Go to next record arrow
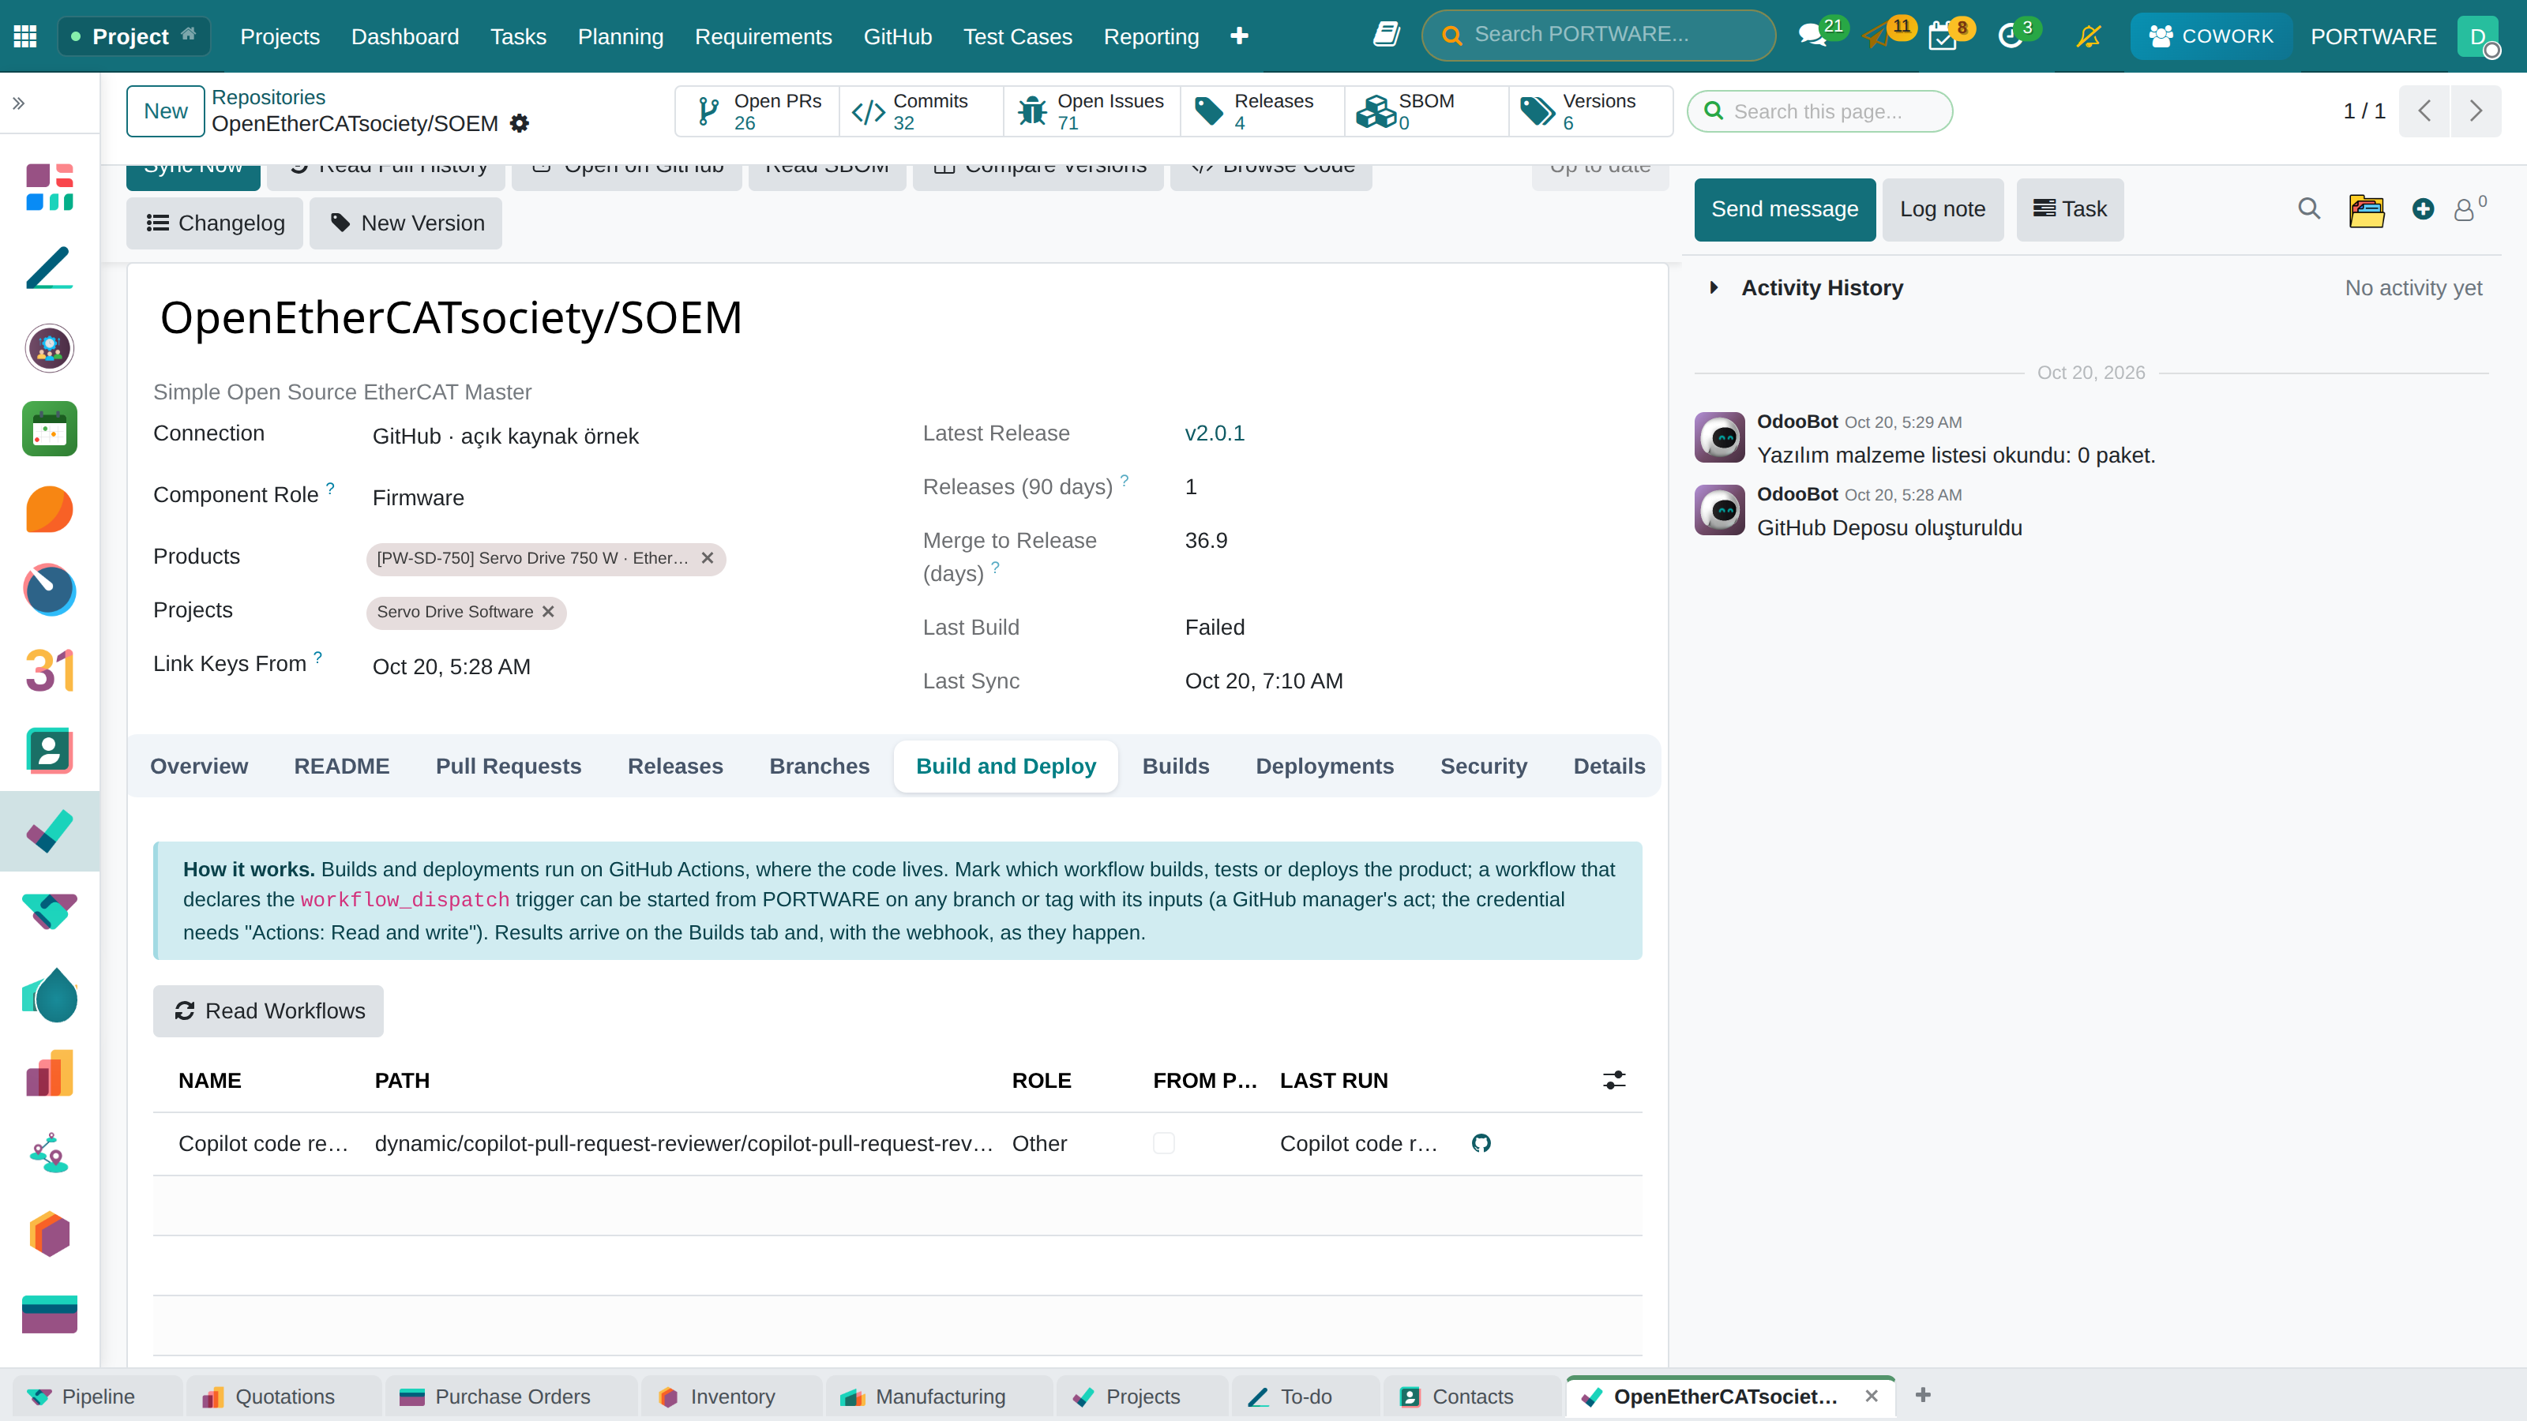Screen dimensions: 2527x1421 pyautogui.click(x=2475, y=111)
